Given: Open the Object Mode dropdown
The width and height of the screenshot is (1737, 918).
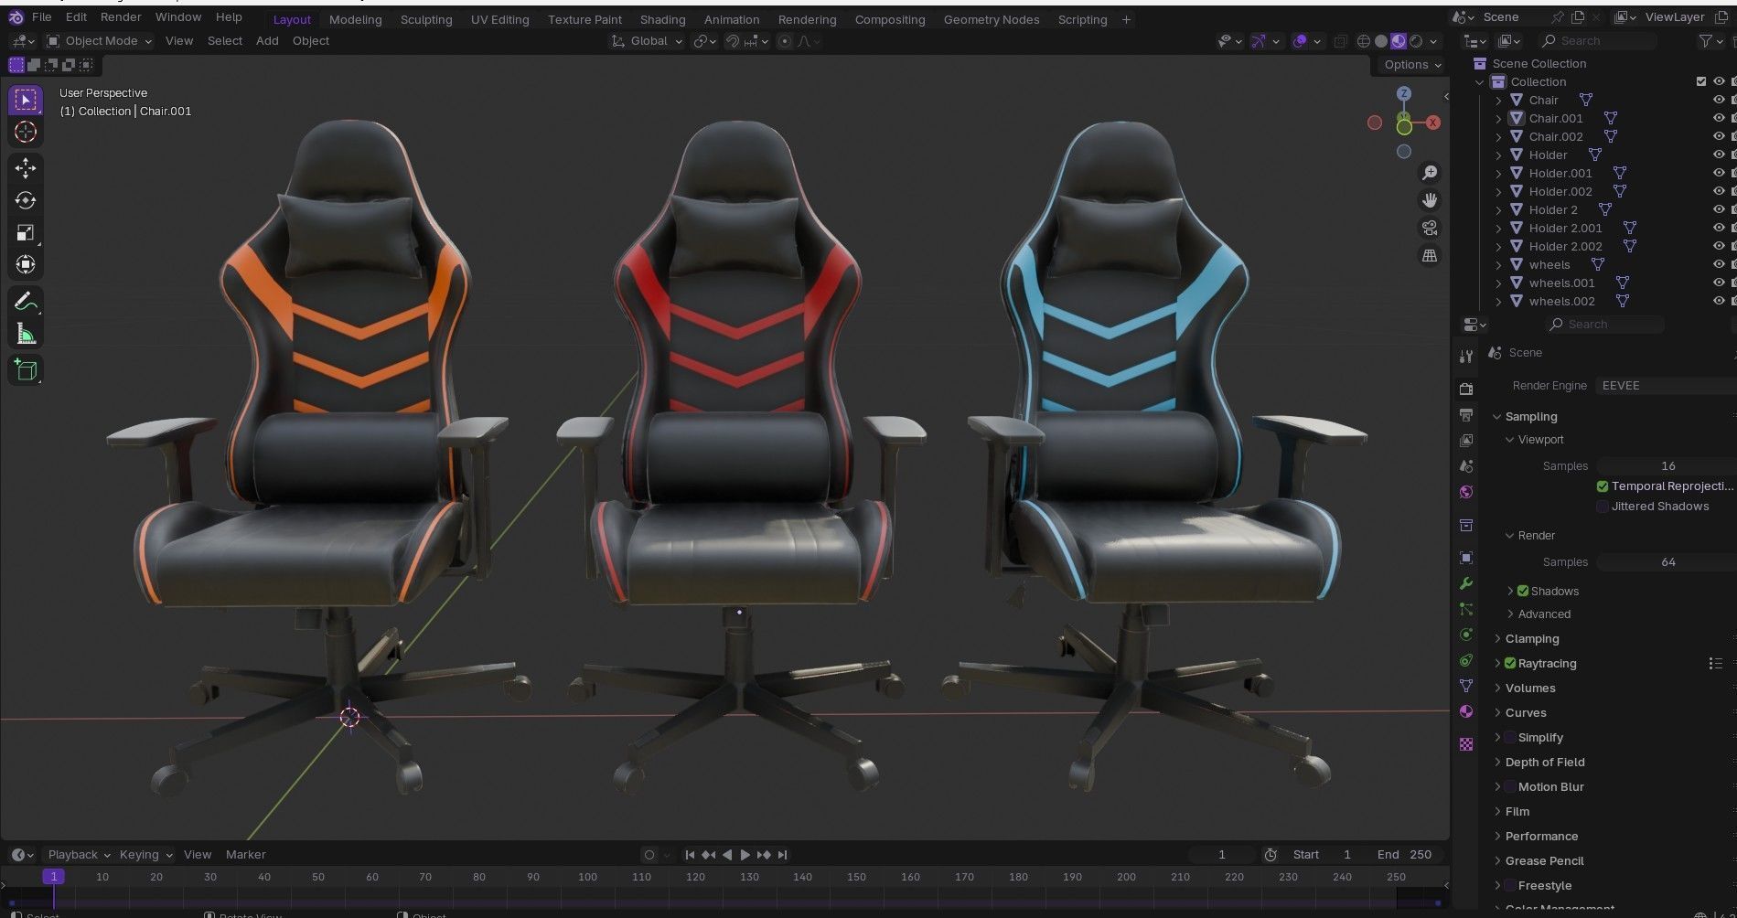Looking at the screenshot, I should click(99, 41).
